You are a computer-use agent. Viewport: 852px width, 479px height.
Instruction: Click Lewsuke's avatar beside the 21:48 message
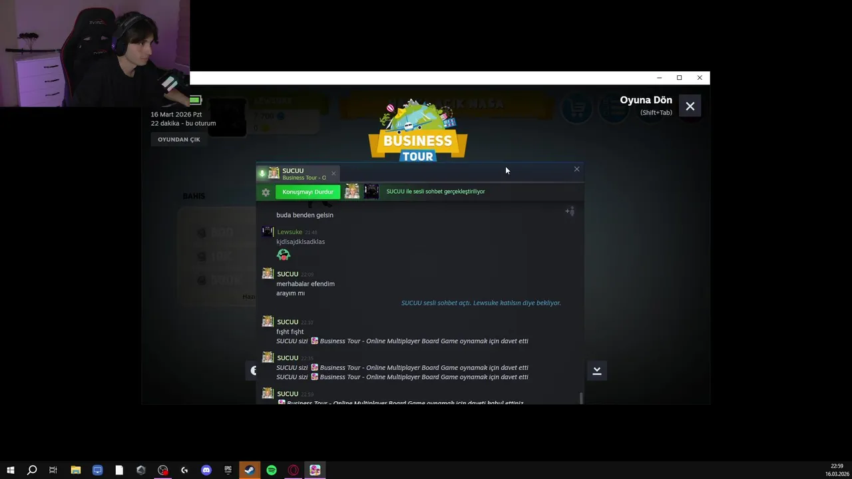(x=268, y=232)
